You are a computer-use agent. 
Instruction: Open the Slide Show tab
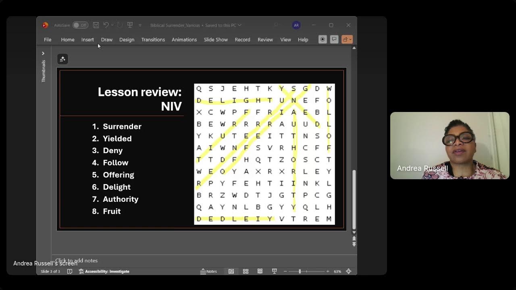[216, 39]
